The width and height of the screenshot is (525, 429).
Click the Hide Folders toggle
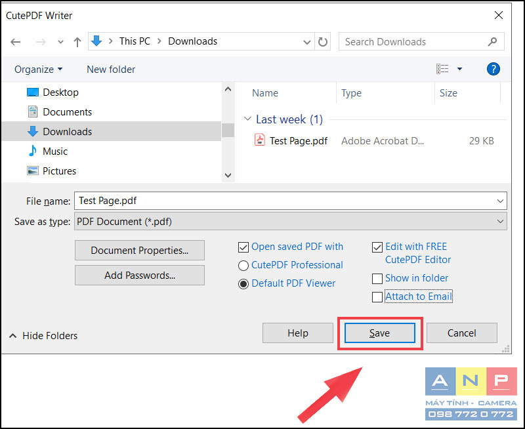pos(43,336)
